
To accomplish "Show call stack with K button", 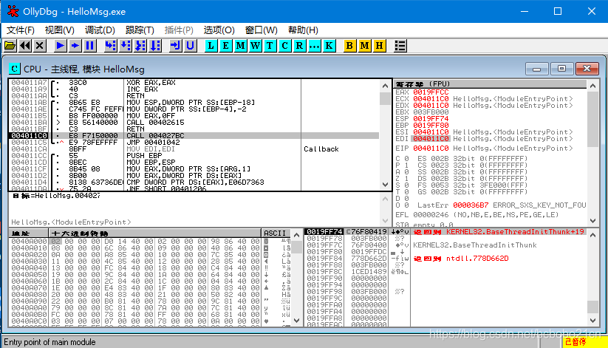I will tap(329, 46).
